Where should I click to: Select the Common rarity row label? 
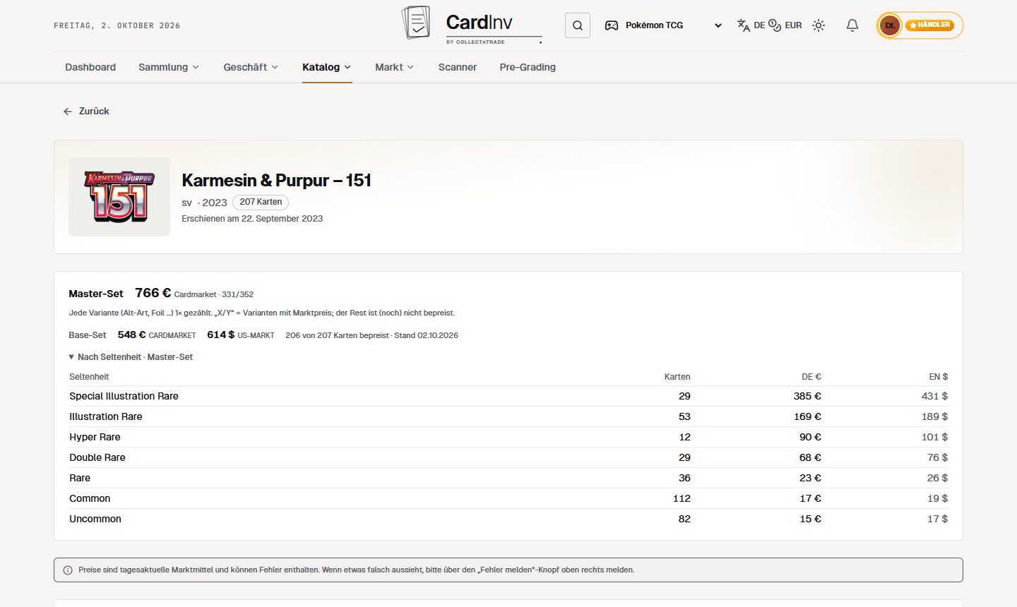point(90,498)
